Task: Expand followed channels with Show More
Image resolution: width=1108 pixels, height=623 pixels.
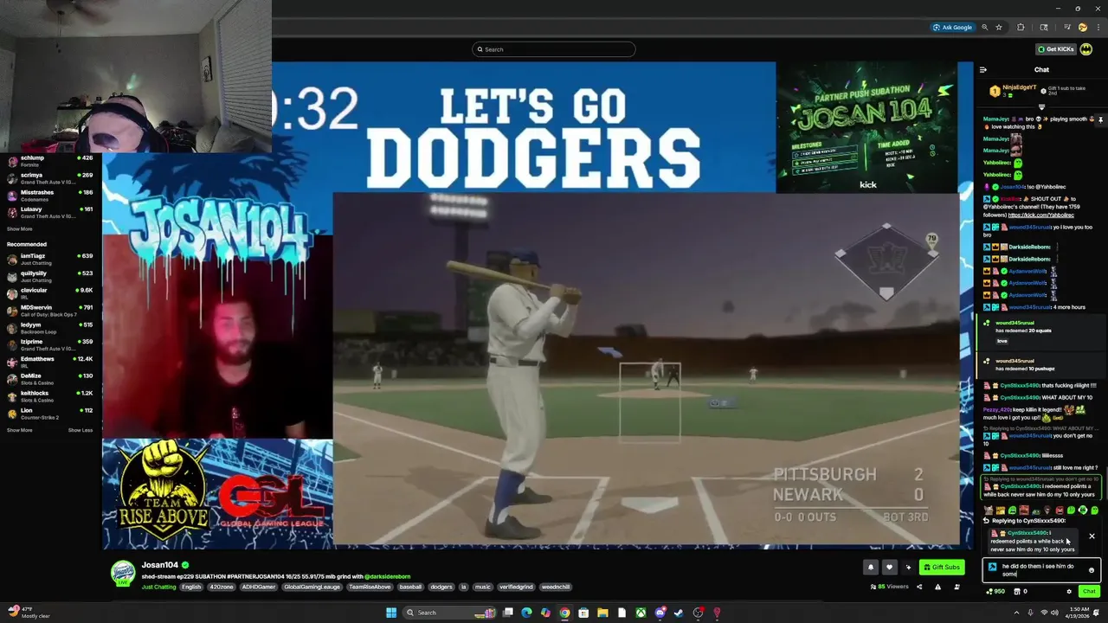Action: 20,229
